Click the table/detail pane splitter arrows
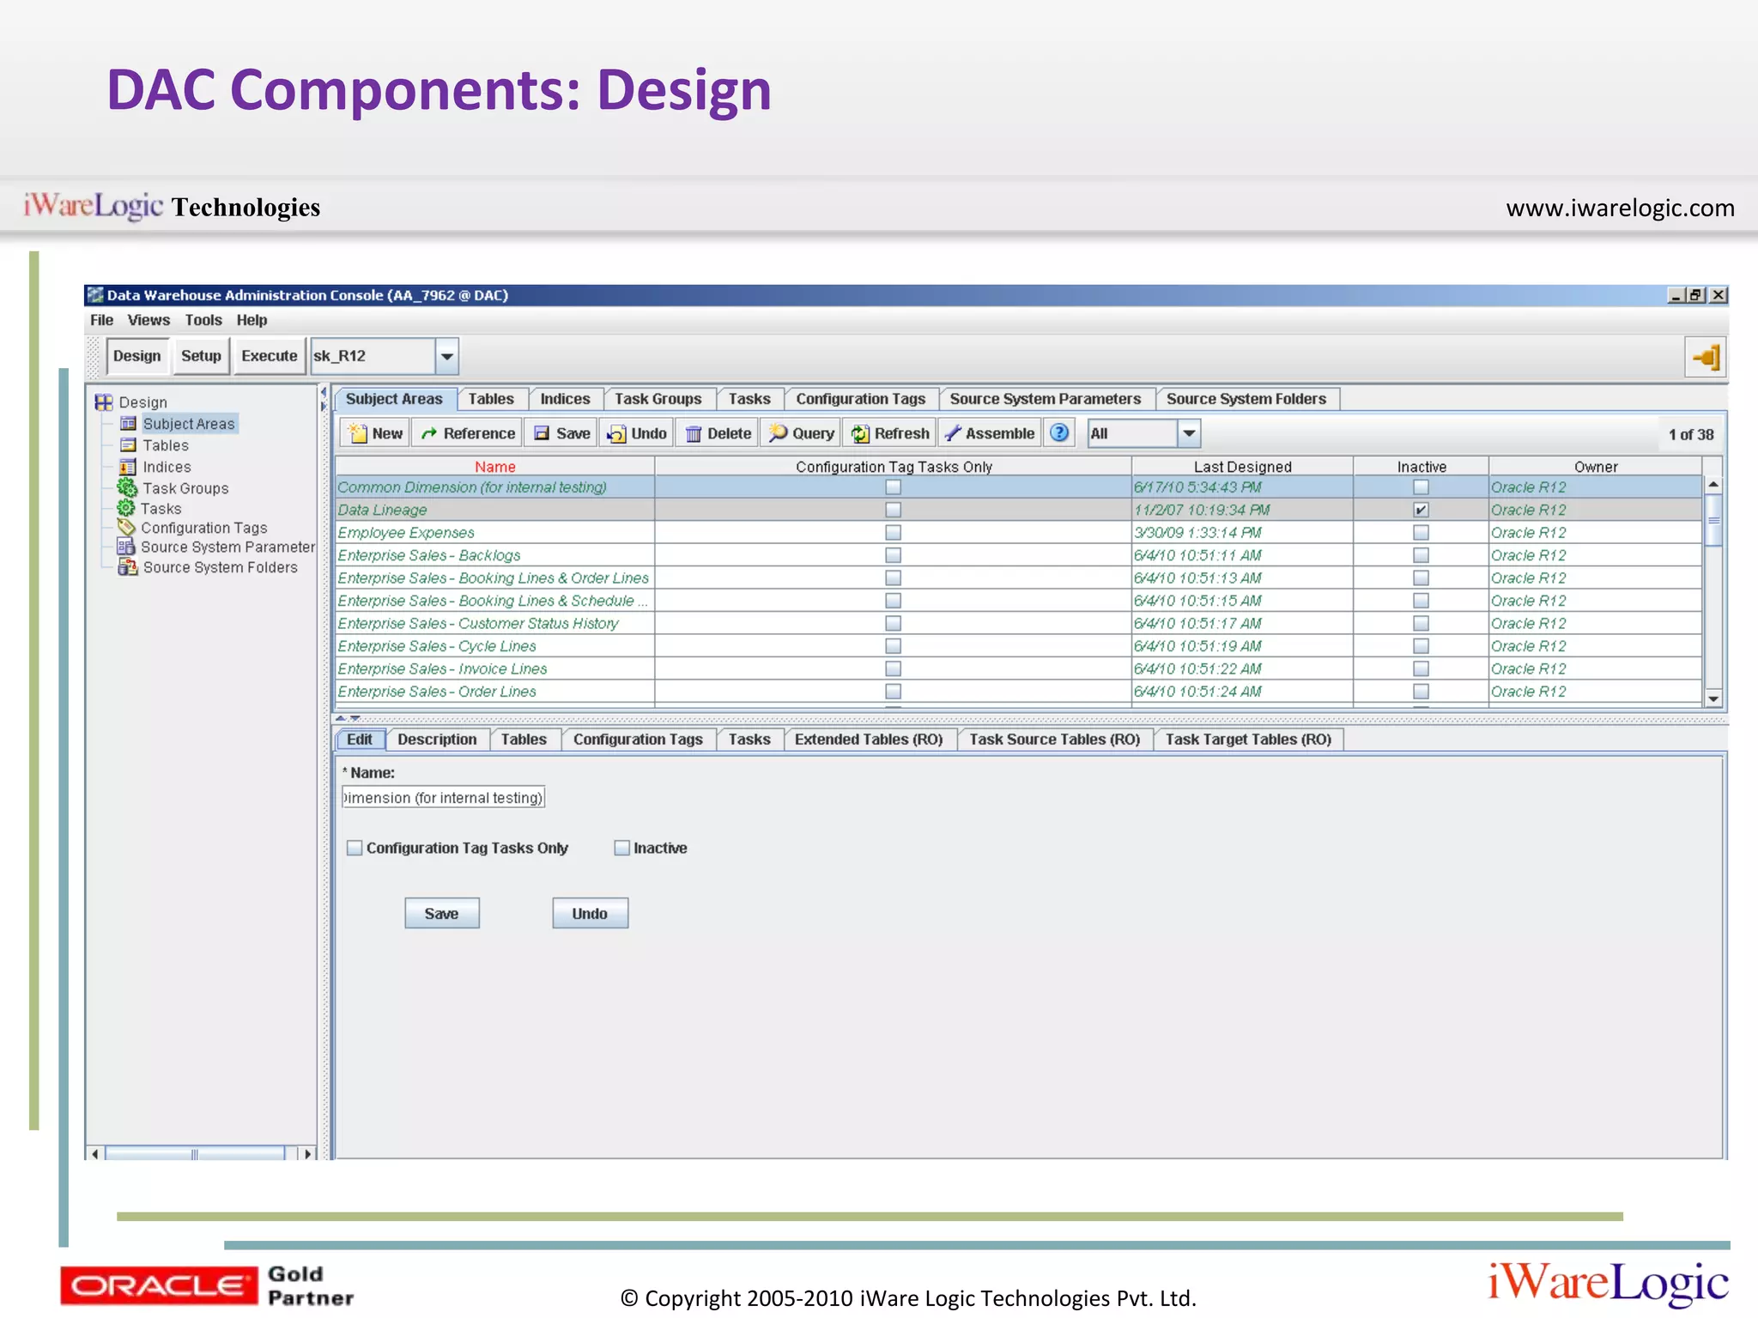The width and height of the screenshot is (1758, 1318). tap(348, 718)
